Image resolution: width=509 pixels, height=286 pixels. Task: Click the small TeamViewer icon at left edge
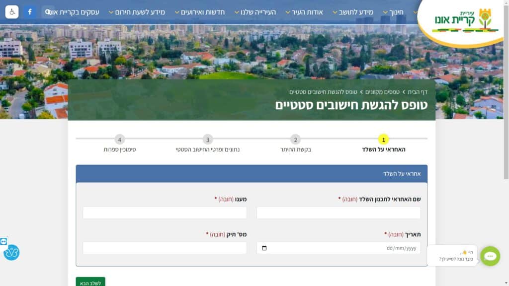tap(3, 241)
